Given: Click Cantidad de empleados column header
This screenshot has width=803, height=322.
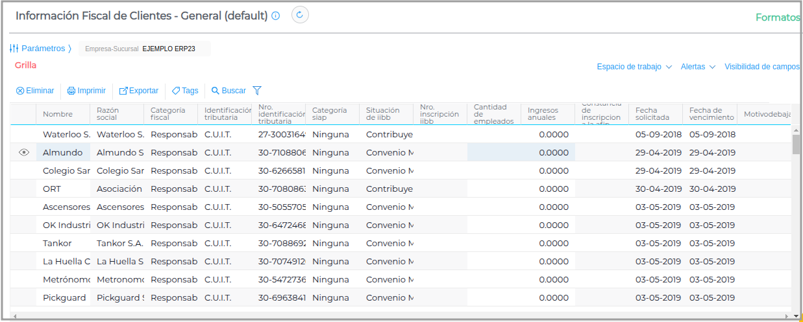Looking at the screenshot, I should coord(494,114).
